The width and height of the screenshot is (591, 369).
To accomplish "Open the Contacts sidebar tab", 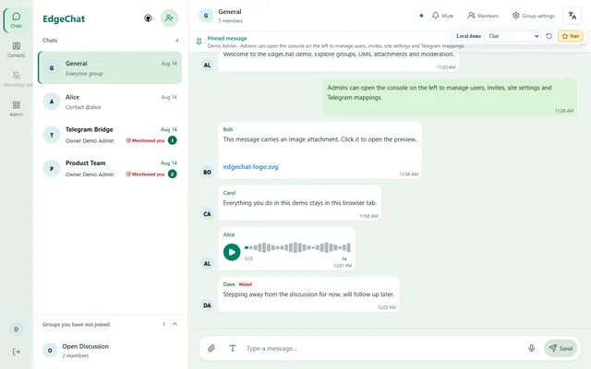I will (17, 50).
